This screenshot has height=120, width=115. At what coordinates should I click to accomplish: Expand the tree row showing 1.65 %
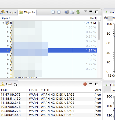[8, 27]
